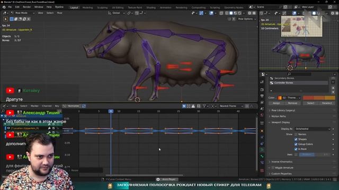Screen dimensions: 339x190
Task: Click the properties editor search field
Action: (299, 74)
